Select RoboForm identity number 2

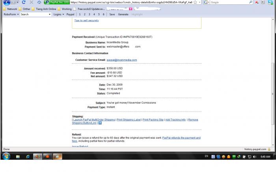coord(84,15)
